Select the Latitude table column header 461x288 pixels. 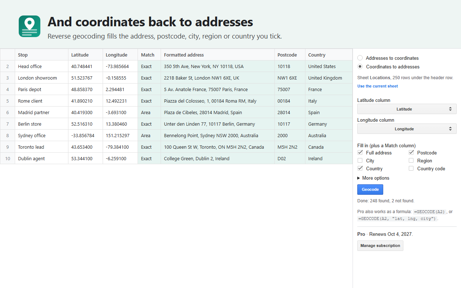point(85,55)
